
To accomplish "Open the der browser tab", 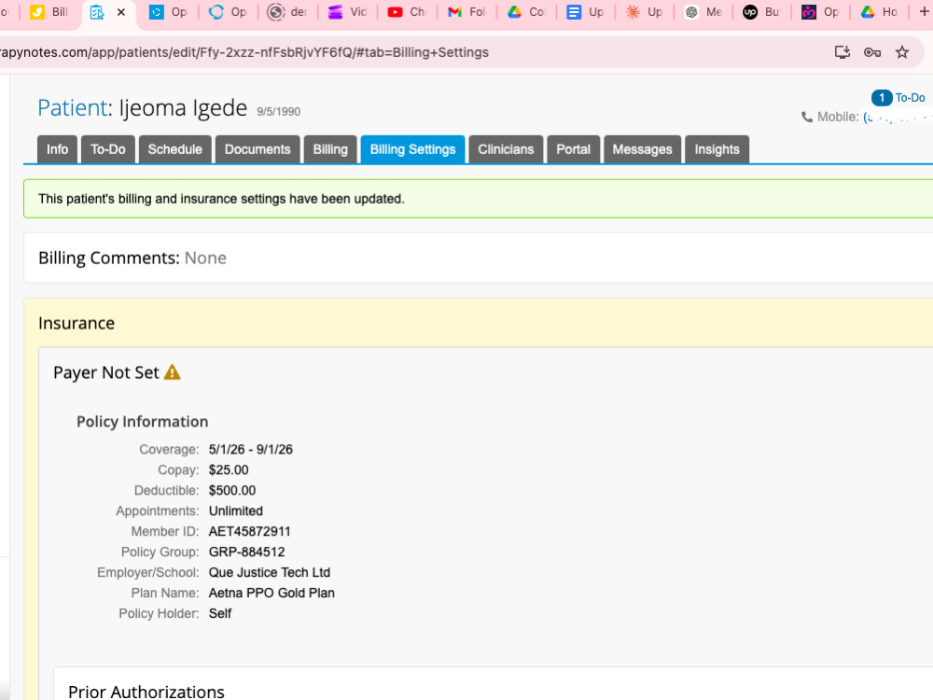I will click(x=287, y=12).
